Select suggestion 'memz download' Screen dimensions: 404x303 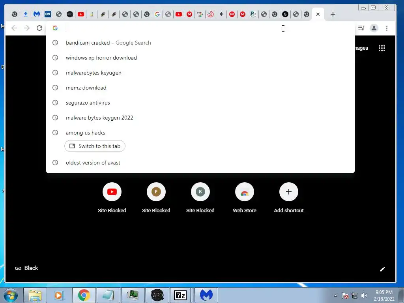click(200, 88)
